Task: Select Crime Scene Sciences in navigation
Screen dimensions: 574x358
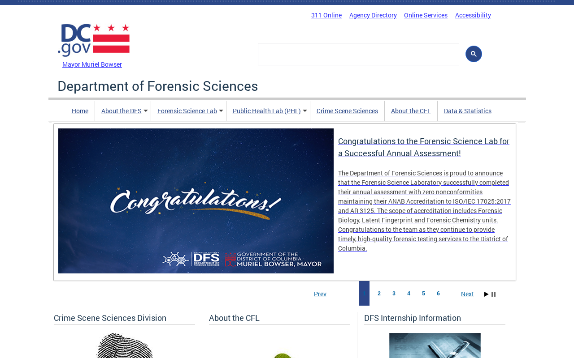Action: (x=347, y=111)
